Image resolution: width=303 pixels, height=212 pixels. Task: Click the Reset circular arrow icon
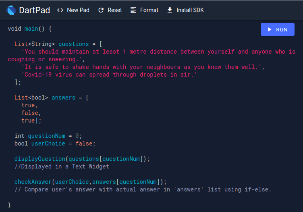pos(101,10)
